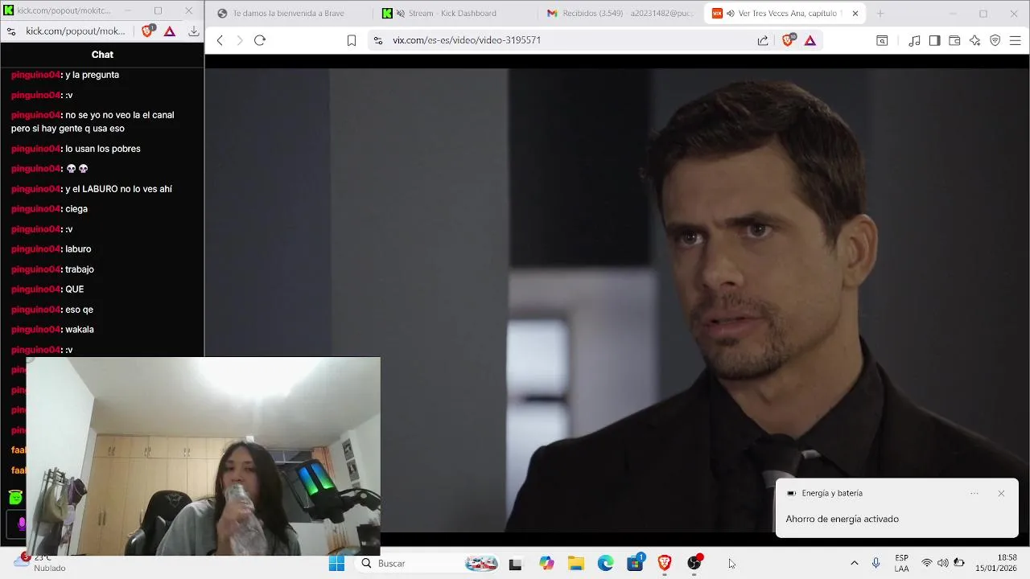Switch to Gmail 'Recibidos (3.549)' tab
This screenshot has width=1030, height=579.
[x=620, y=14]
